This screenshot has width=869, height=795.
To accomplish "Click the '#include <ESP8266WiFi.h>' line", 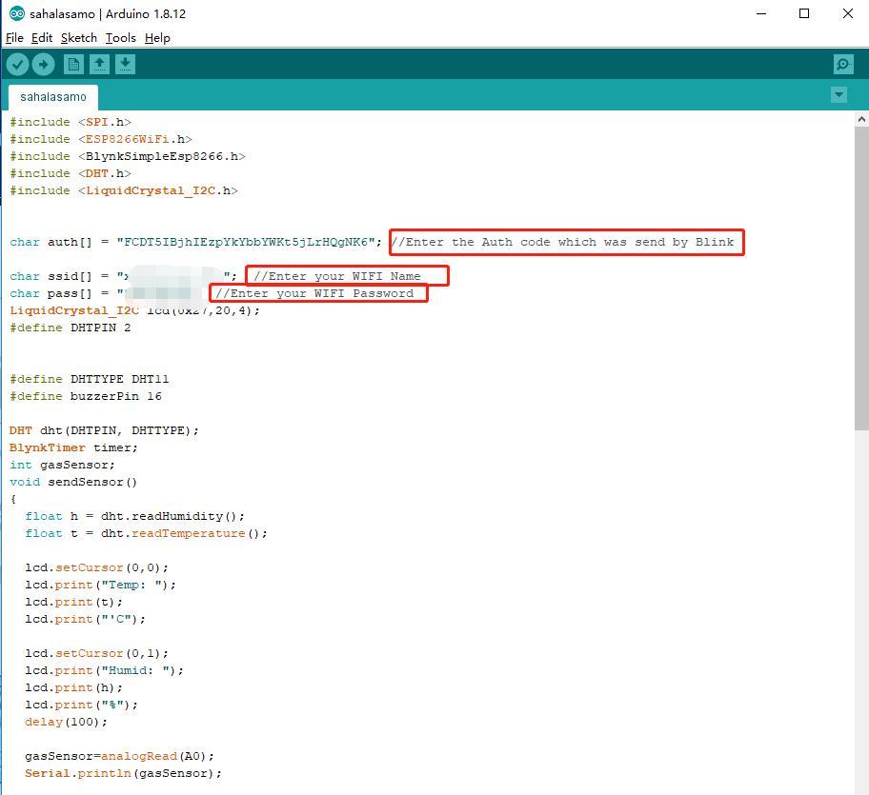I will tap(101, 139).
